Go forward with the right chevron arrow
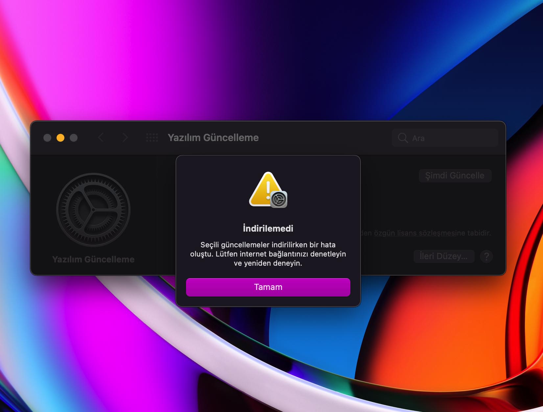 pos(125,137)
